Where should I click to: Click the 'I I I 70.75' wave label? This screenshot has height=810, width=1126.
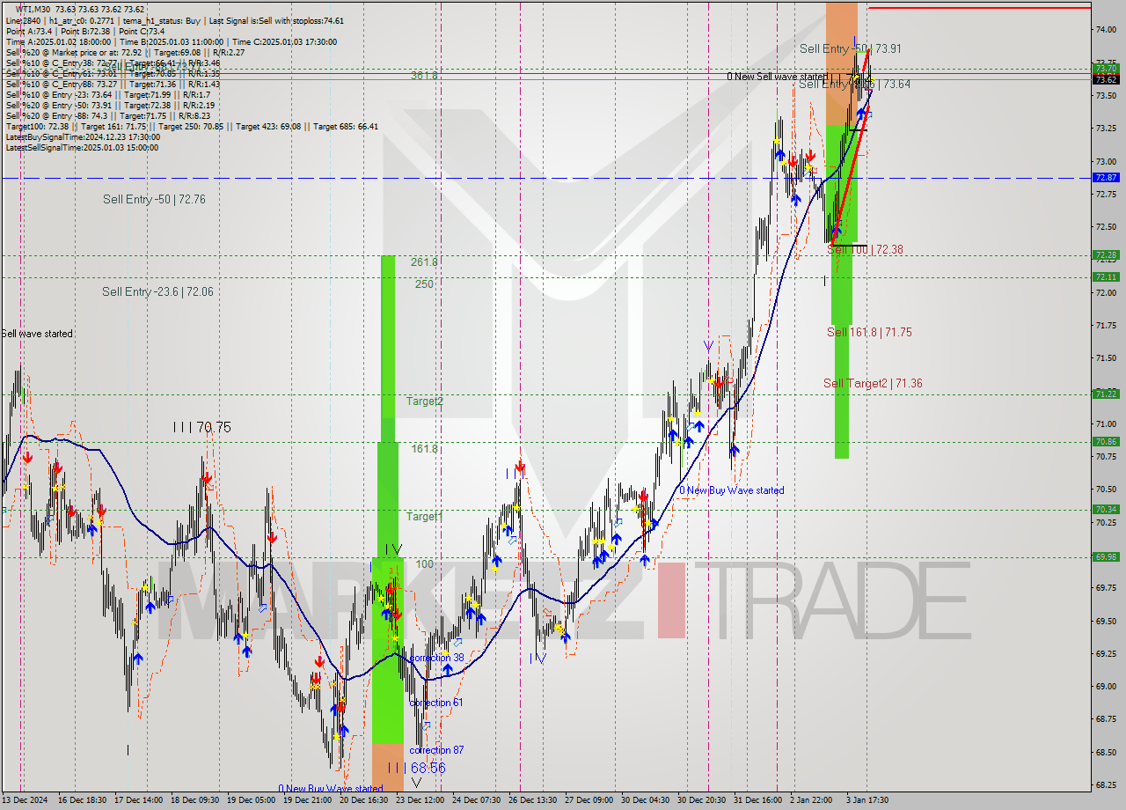pyautogui.click(x=201, y=427)
